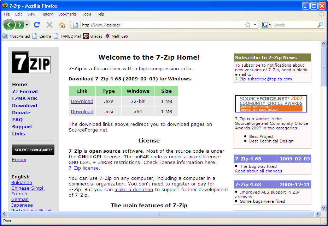Image resolution: width=328 pixels, height=226 pixels.
Task: Open the 7z Format sidebar link
Action: (25, 91)
